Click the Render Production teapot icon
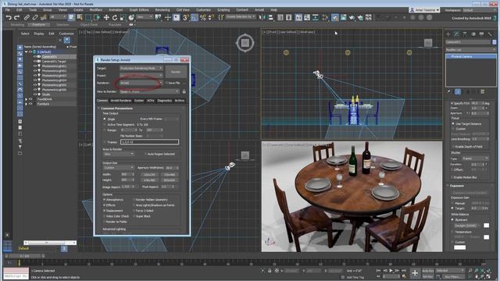The image size is (500, 281). (352, 17)
